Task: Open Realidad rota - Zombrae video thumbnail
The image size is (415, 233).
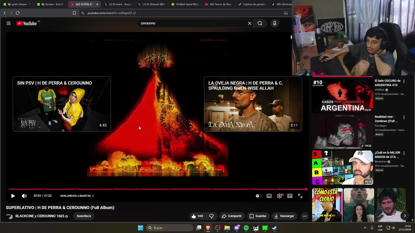Action: (x=342, y=131)
